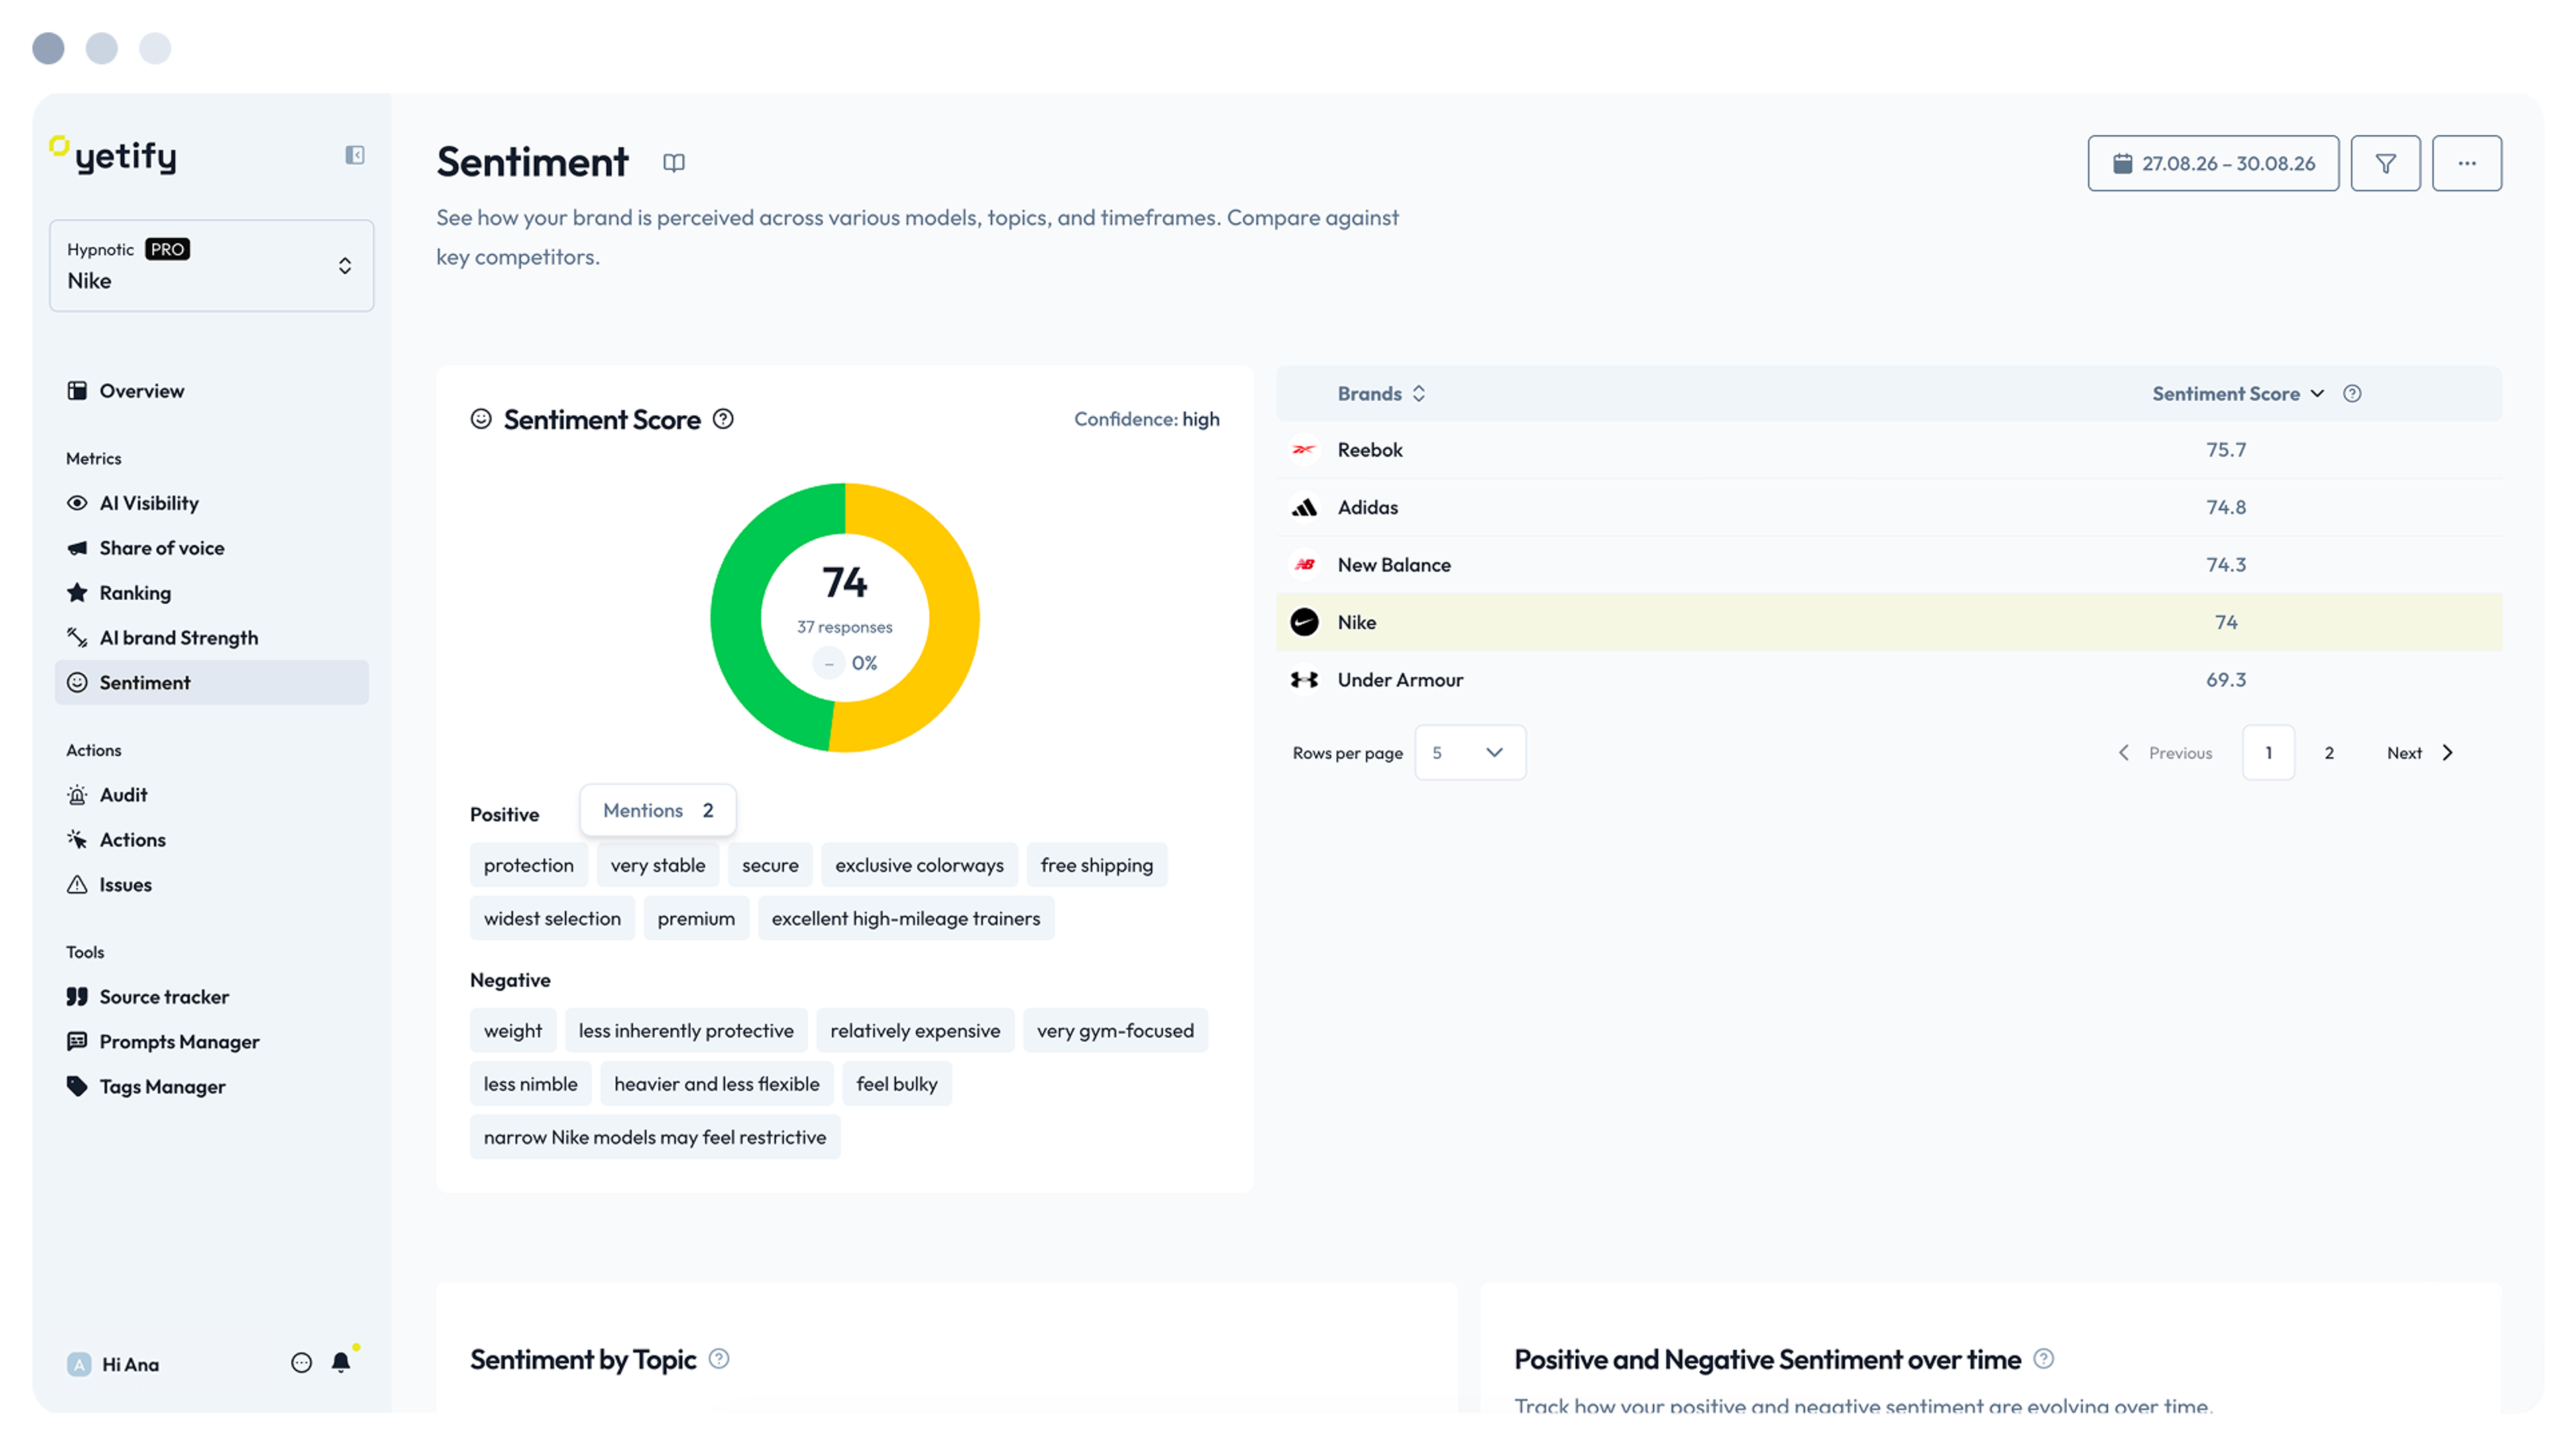Click the Adidas brand logo
Viewport: 2576px width, 1447px height.
click(1304, 507)
